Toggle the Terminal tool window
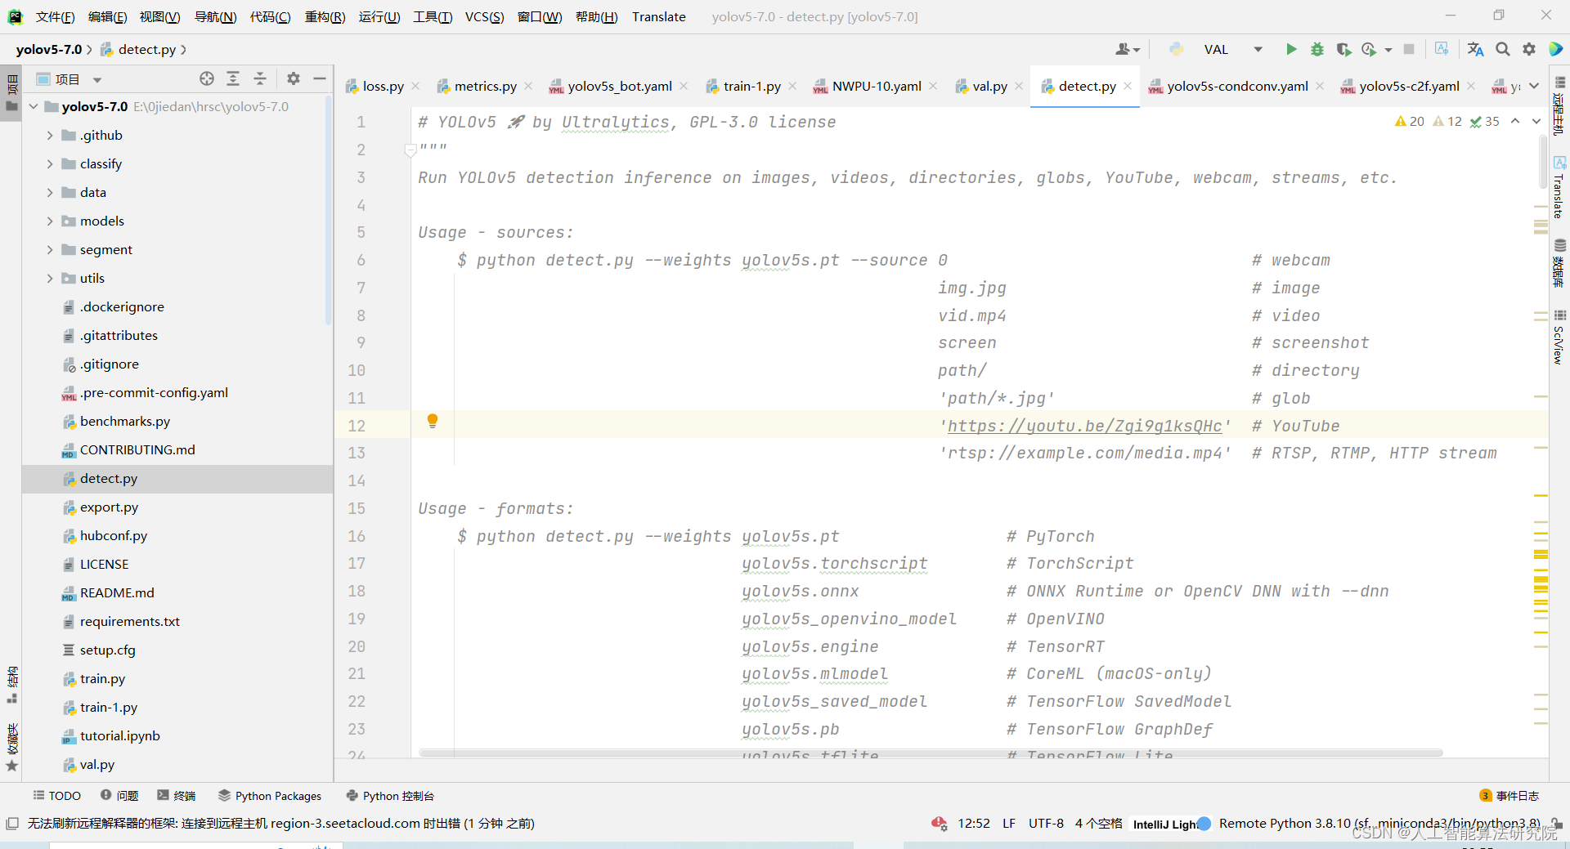This screenshot has height=849, width=1570. 177,795
